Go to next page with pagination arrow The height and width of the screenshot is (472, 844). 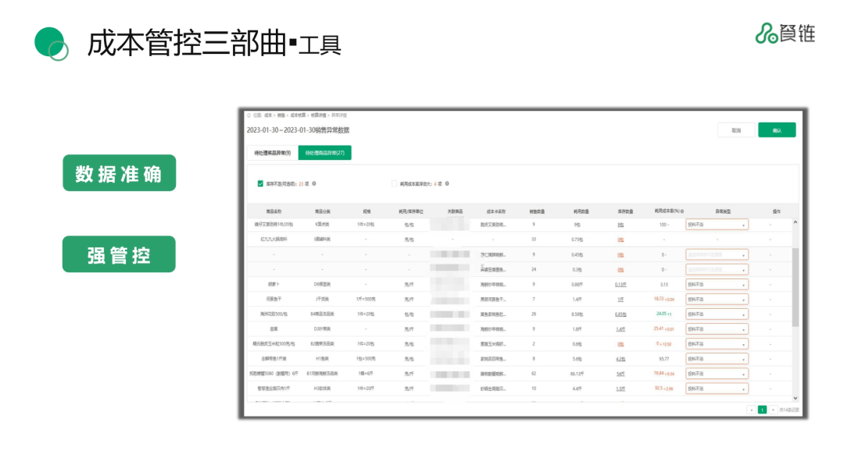[773, 410]
